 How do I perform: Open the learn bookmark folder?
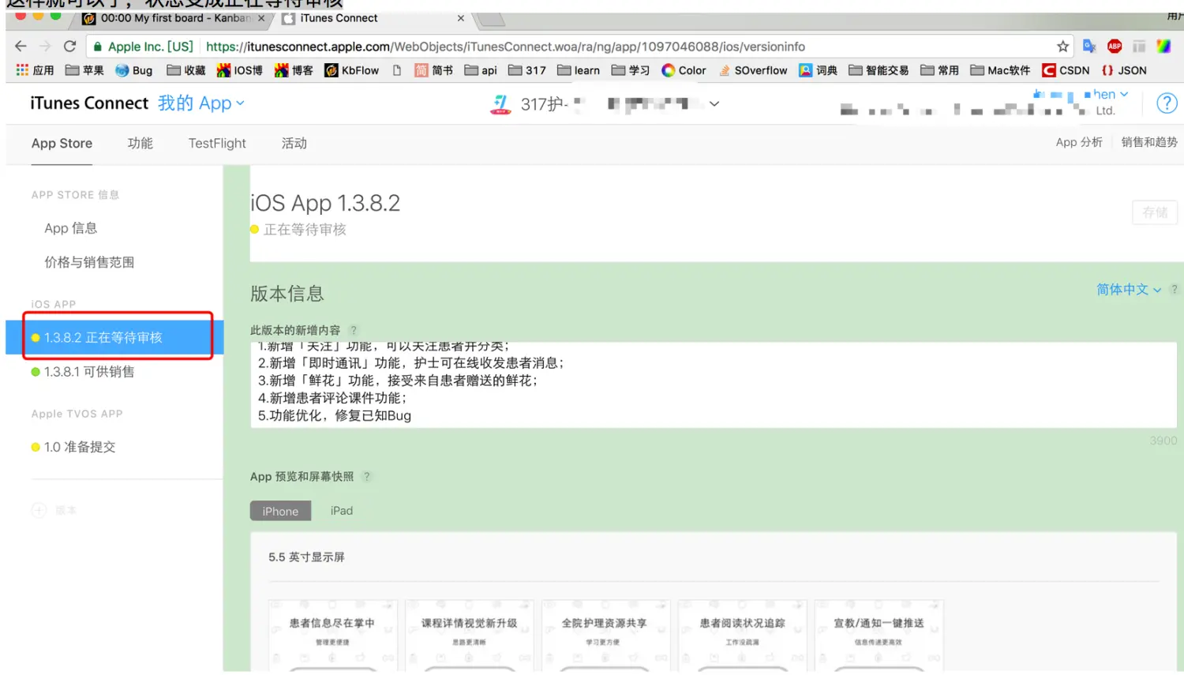579,70
